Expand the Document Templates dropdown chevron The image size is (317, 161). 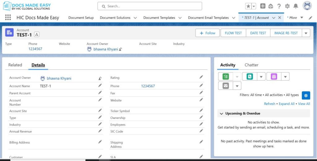[180, 18]
